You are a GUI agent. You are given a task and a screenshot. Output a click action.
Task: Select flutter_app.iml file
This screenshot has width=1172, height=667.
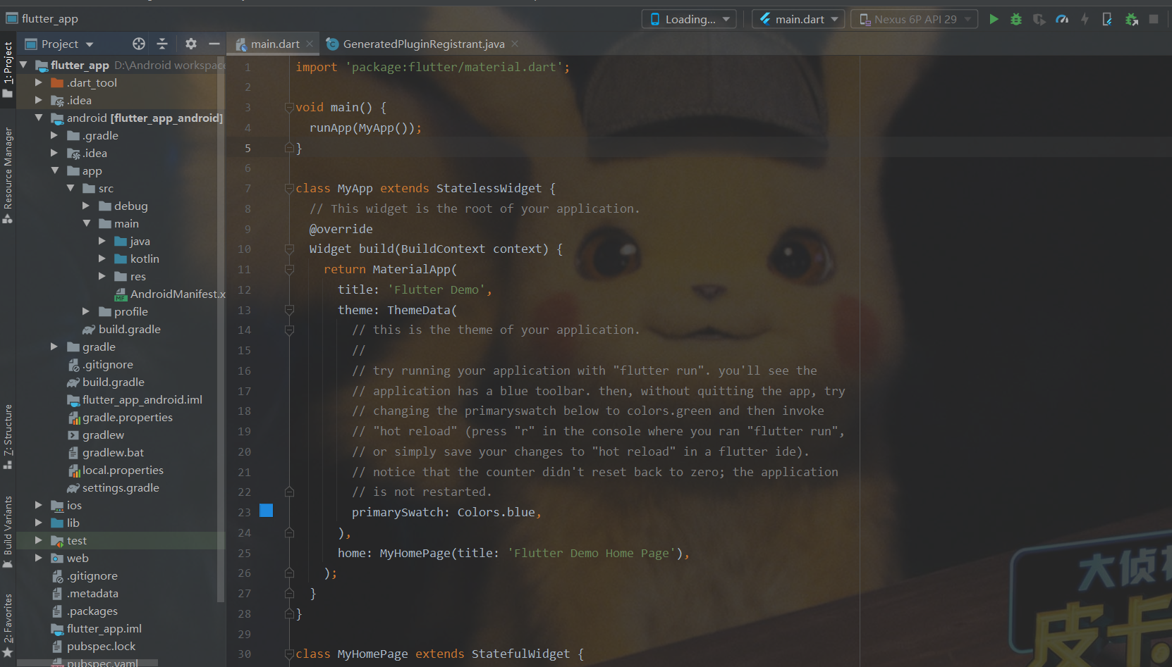click(x=97, y=628)
